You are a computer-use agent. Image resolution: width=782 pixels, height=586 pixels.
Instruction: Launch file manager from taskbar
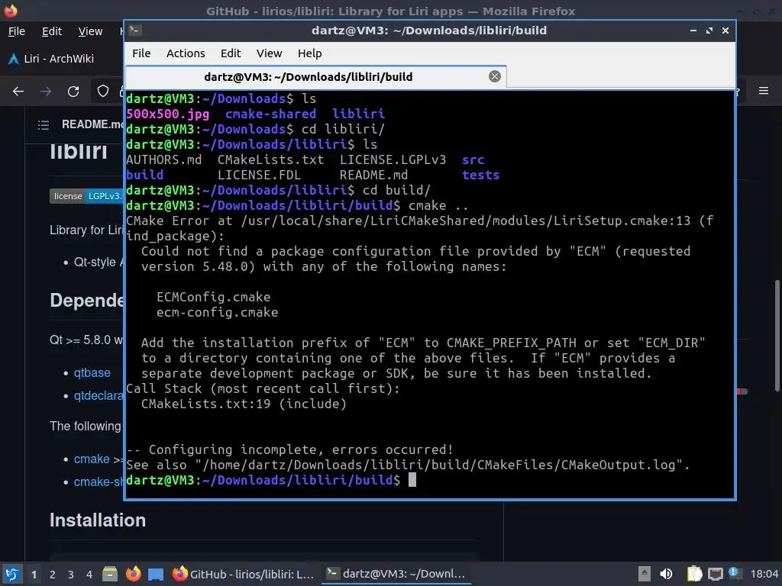(x=110, y=574)
